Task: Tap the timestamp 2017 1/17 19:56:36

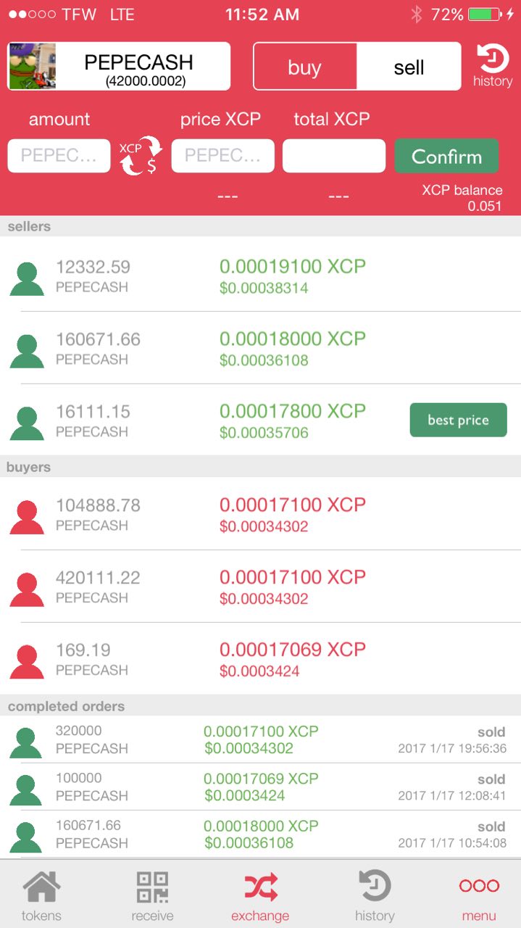Action: click(452, 748)
